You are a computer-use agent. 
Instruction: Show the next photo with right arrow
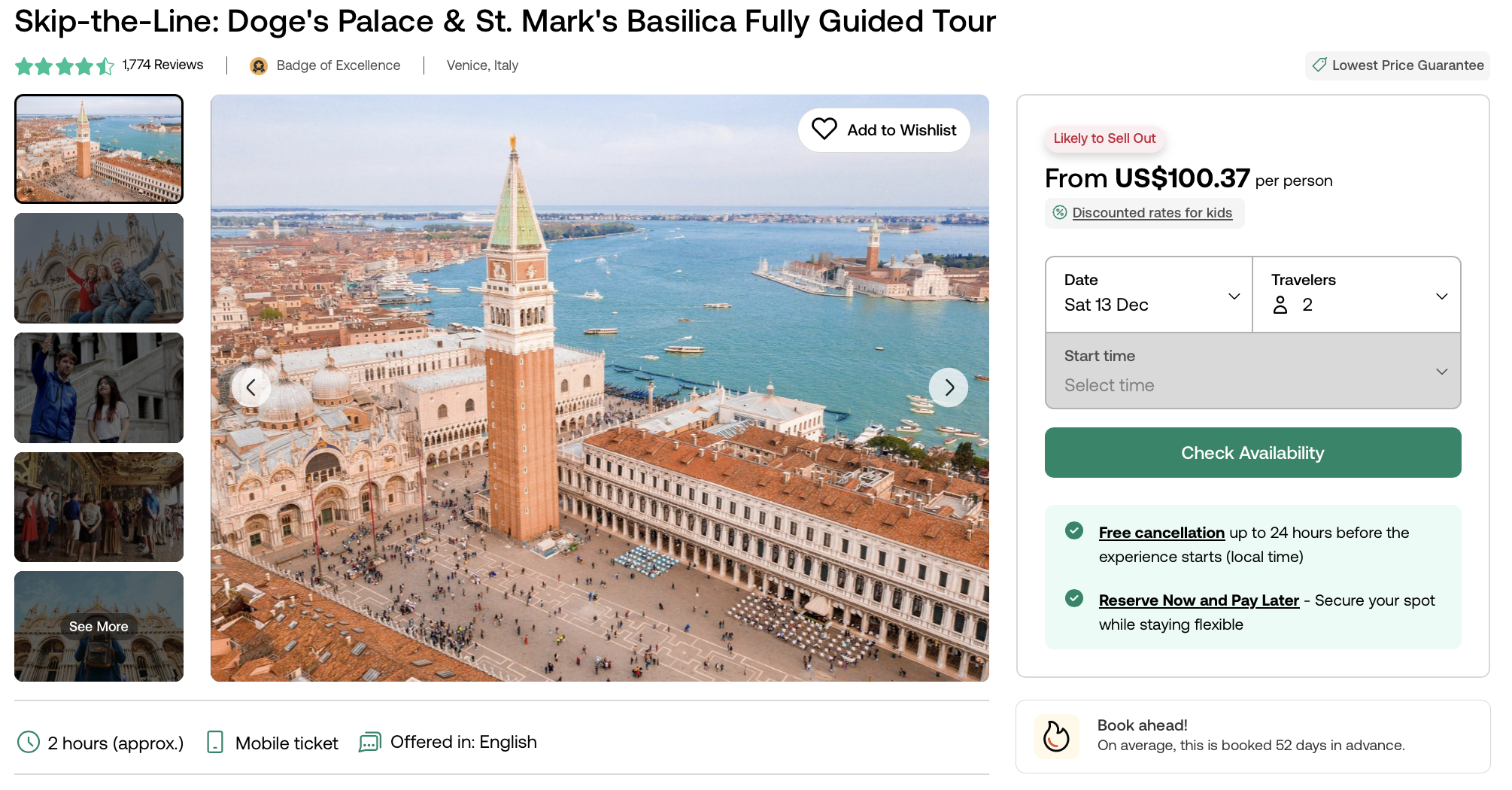point(949,387)
